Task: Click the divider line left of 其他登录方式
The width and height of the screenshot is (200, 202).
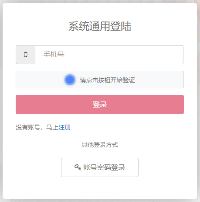Action: [46, 145]
